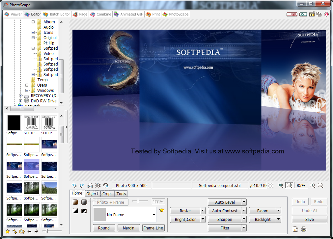
Task: Open the red help icon
Action: [326, 14]
